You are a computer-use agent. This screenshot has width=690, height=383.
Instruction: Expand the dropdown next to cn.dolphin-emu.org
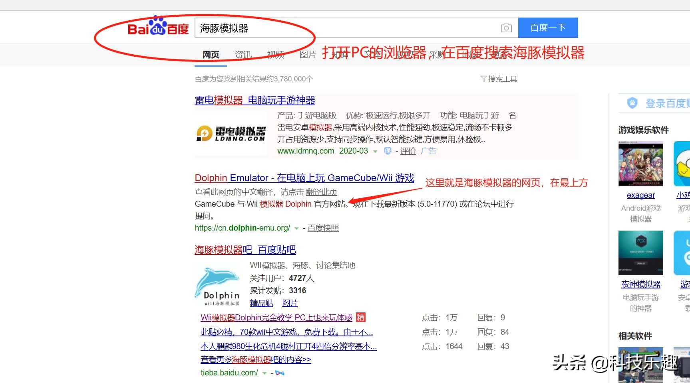click(x=296, y=228)
